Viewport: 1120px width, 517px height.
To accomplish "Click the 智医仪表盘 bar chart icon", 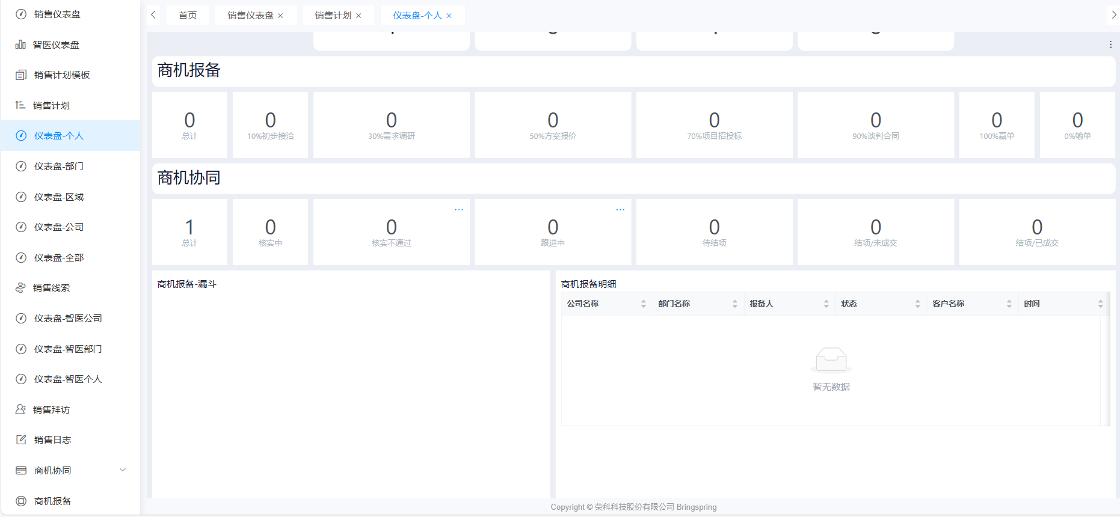I will click(20, 44).
